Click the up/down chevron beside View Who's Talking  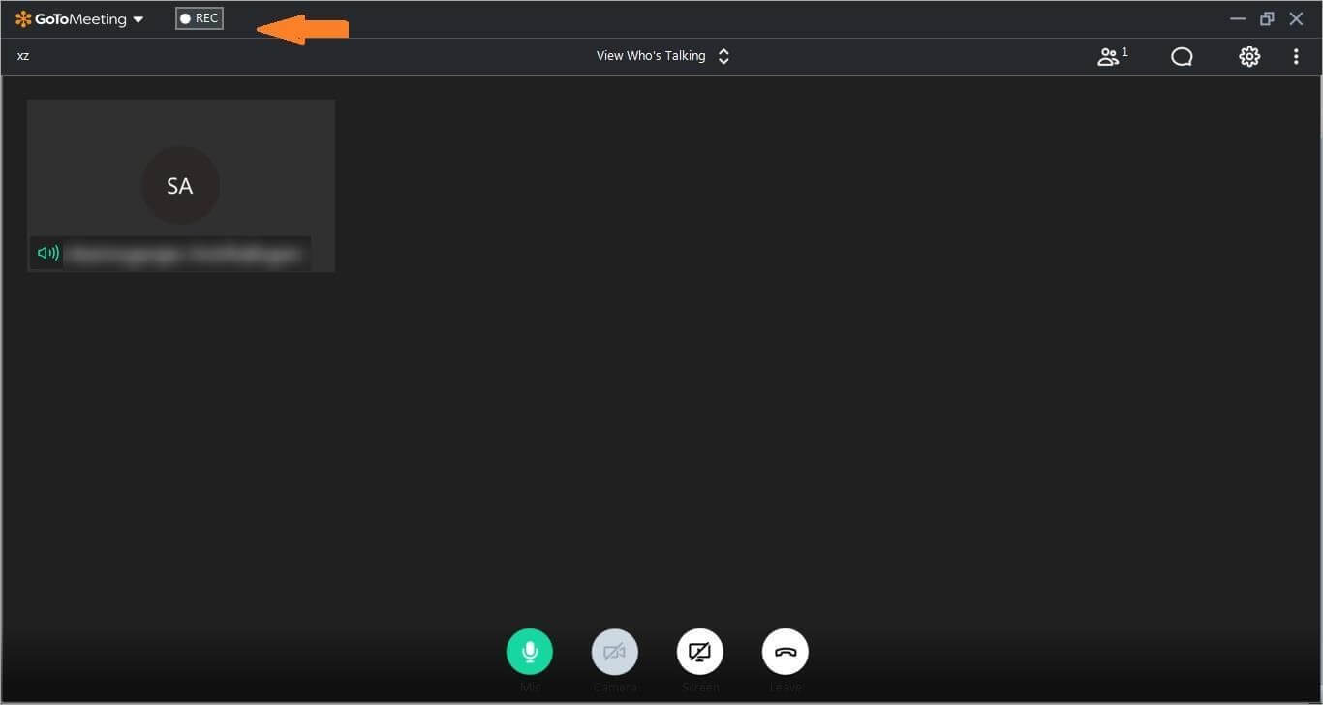pos(723,56)
